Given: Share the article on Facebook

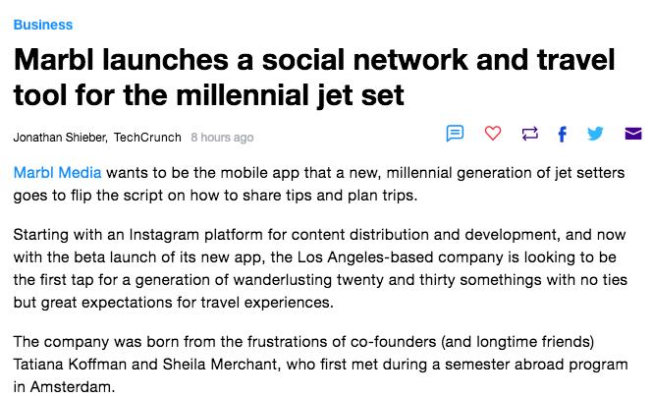Looking at the screenshot, I should click(563, 134).
